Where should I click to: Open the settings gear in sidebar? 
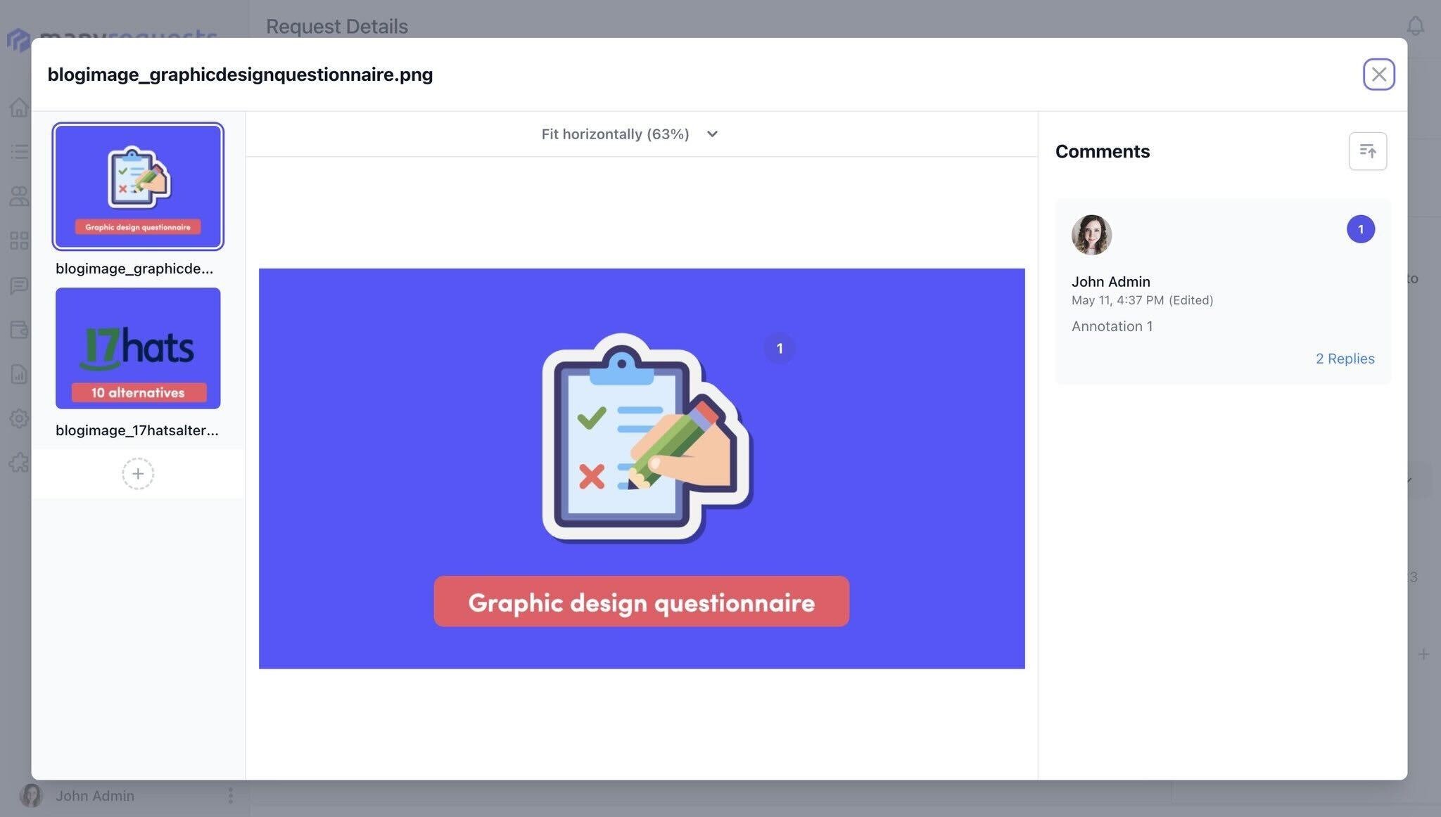coord(19,418)
